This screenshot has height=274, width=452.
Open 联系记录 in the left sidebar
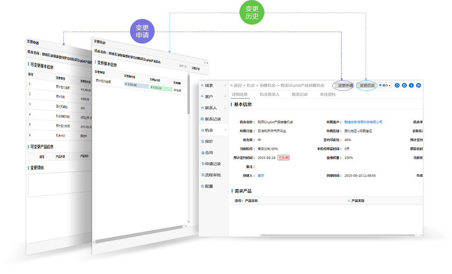click(213, 119)
